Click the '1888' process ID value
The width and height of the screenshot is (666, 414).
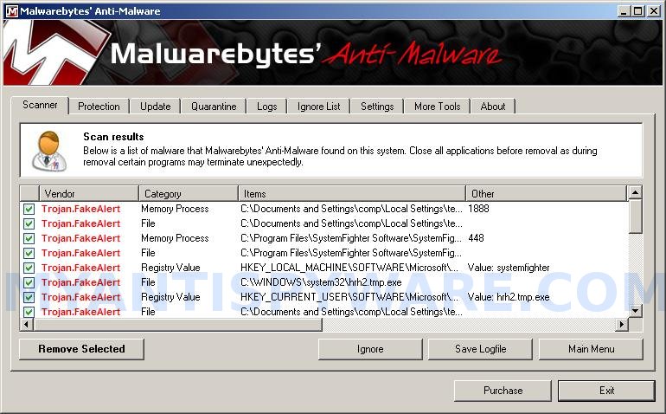[478, 209]
